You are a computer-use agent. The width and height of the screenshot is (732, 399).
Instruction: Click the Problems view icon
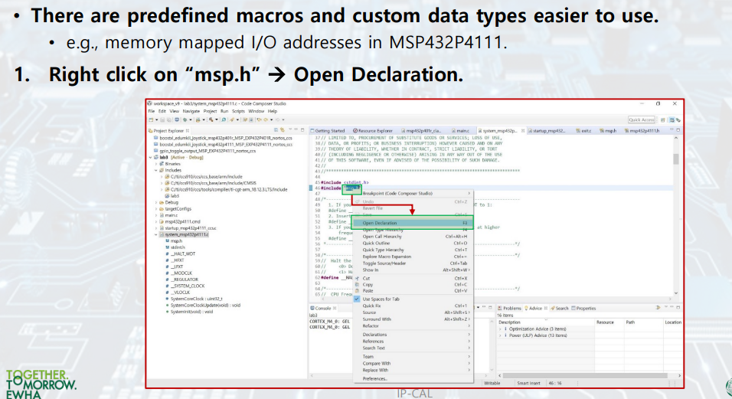tap(500, 308)
